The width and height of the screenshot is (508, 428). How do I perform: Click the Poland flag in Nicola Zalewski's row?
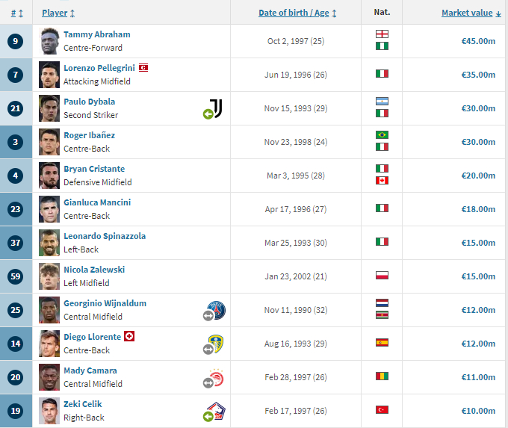[382, 276]
